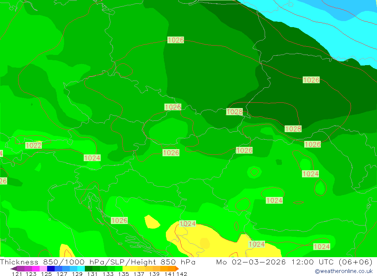The height and width of the screenshot is (276, 377).
Task: Click the legend value 121
Action: [17, 274]
